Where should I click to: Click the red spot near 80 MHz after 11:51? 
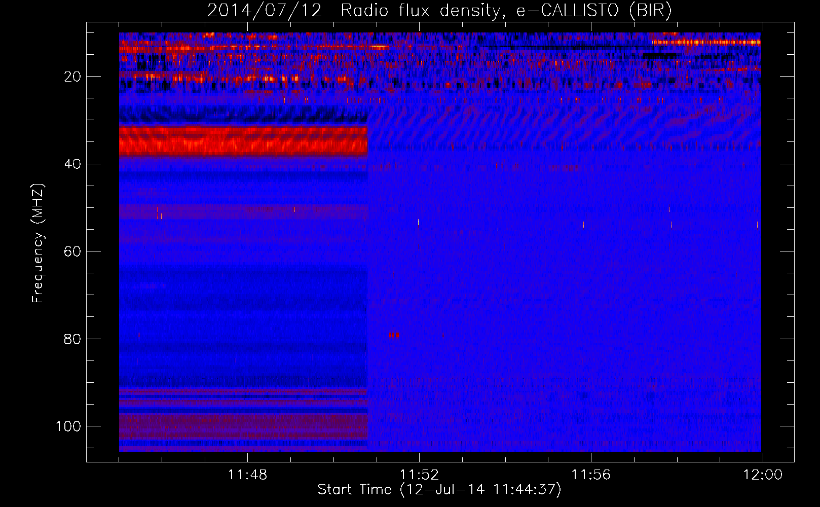coord(394,335)
